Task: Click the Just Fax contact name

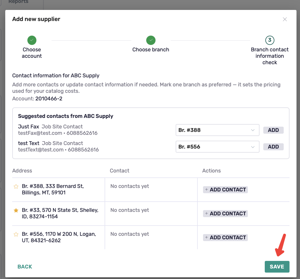Action: [x=29, y=127]
